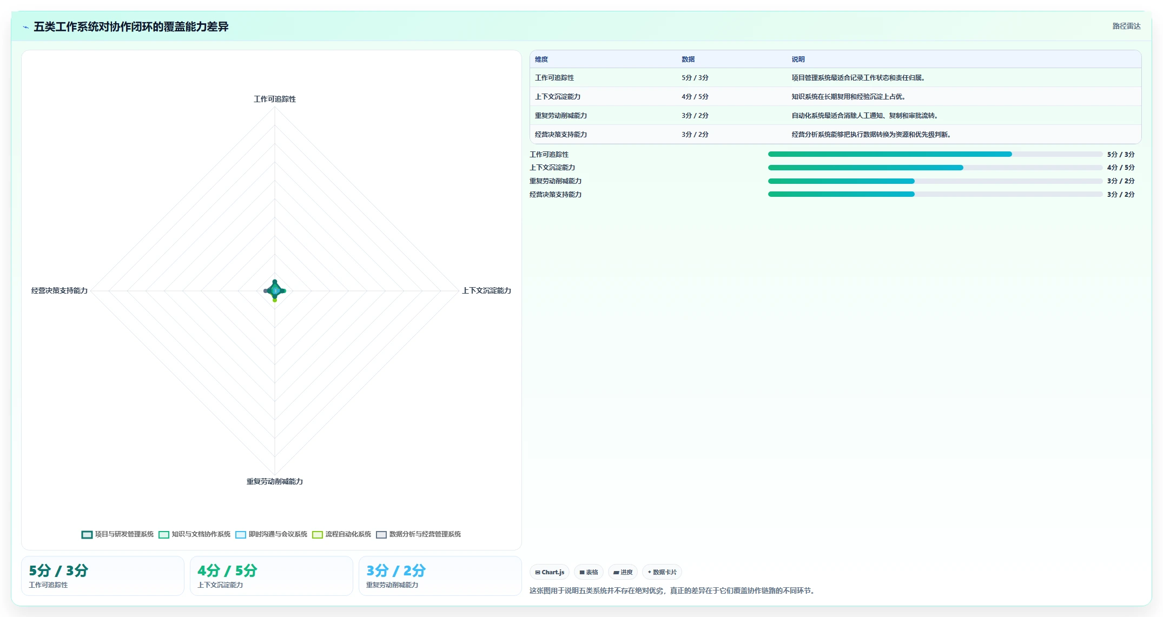1163x617 pixels.
Task: Click table cell 5分 / 3分 in 工作可追踪性 row
Action: point(695,78)
